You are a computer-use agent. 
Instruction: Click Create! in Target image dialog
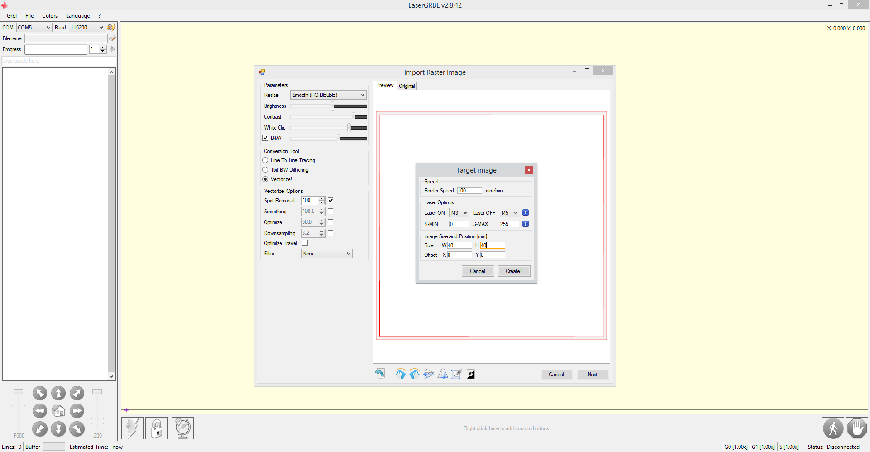click(x=514, y=271)
